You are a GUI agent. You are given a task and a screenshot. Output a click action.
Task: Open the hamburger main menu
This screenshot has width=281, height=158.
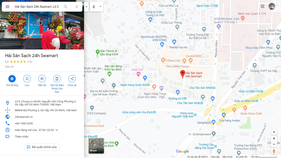tap(7, 7)
